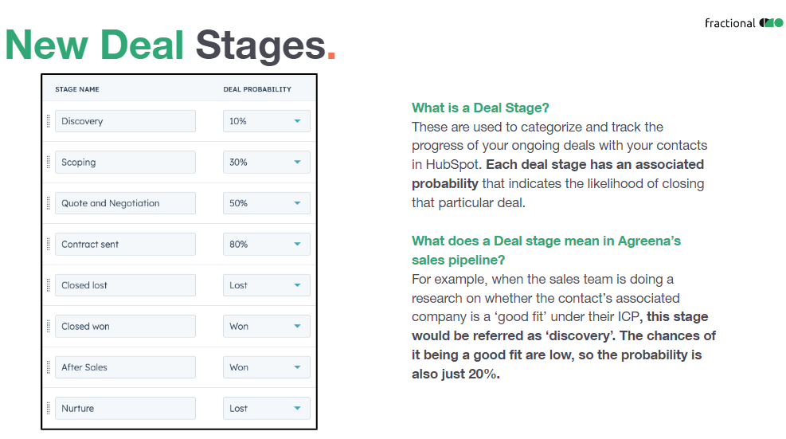786x439 pixels.
Task: Click drag handle of Closed won row
Action: (x=48, y=326)
